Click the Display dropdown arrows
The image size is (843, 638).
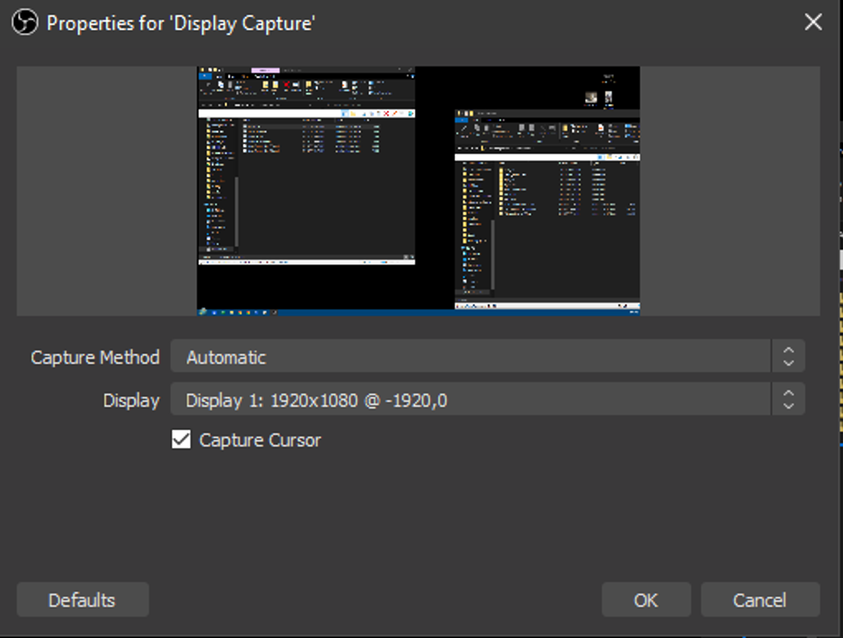788,399
